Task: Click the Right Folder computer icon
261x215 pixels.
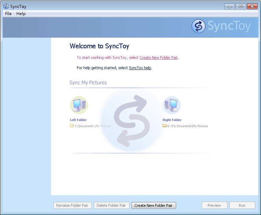Action: click(x=172, y=105)
